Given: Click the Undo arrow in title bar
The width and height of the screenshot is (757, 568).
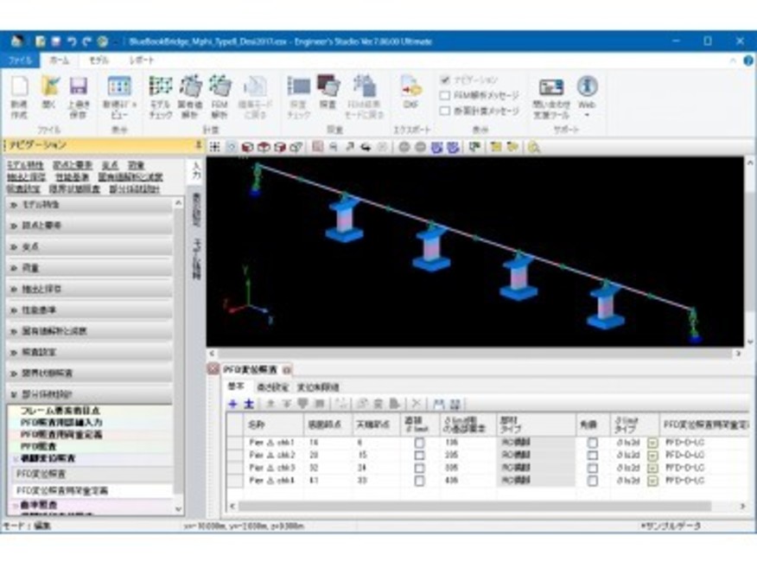Looking at the screenshot, I should (72, 41).
